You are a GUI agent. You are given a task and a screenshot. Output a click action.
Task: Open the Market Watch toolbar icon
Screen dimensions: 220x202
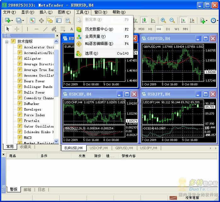point(32,20)
